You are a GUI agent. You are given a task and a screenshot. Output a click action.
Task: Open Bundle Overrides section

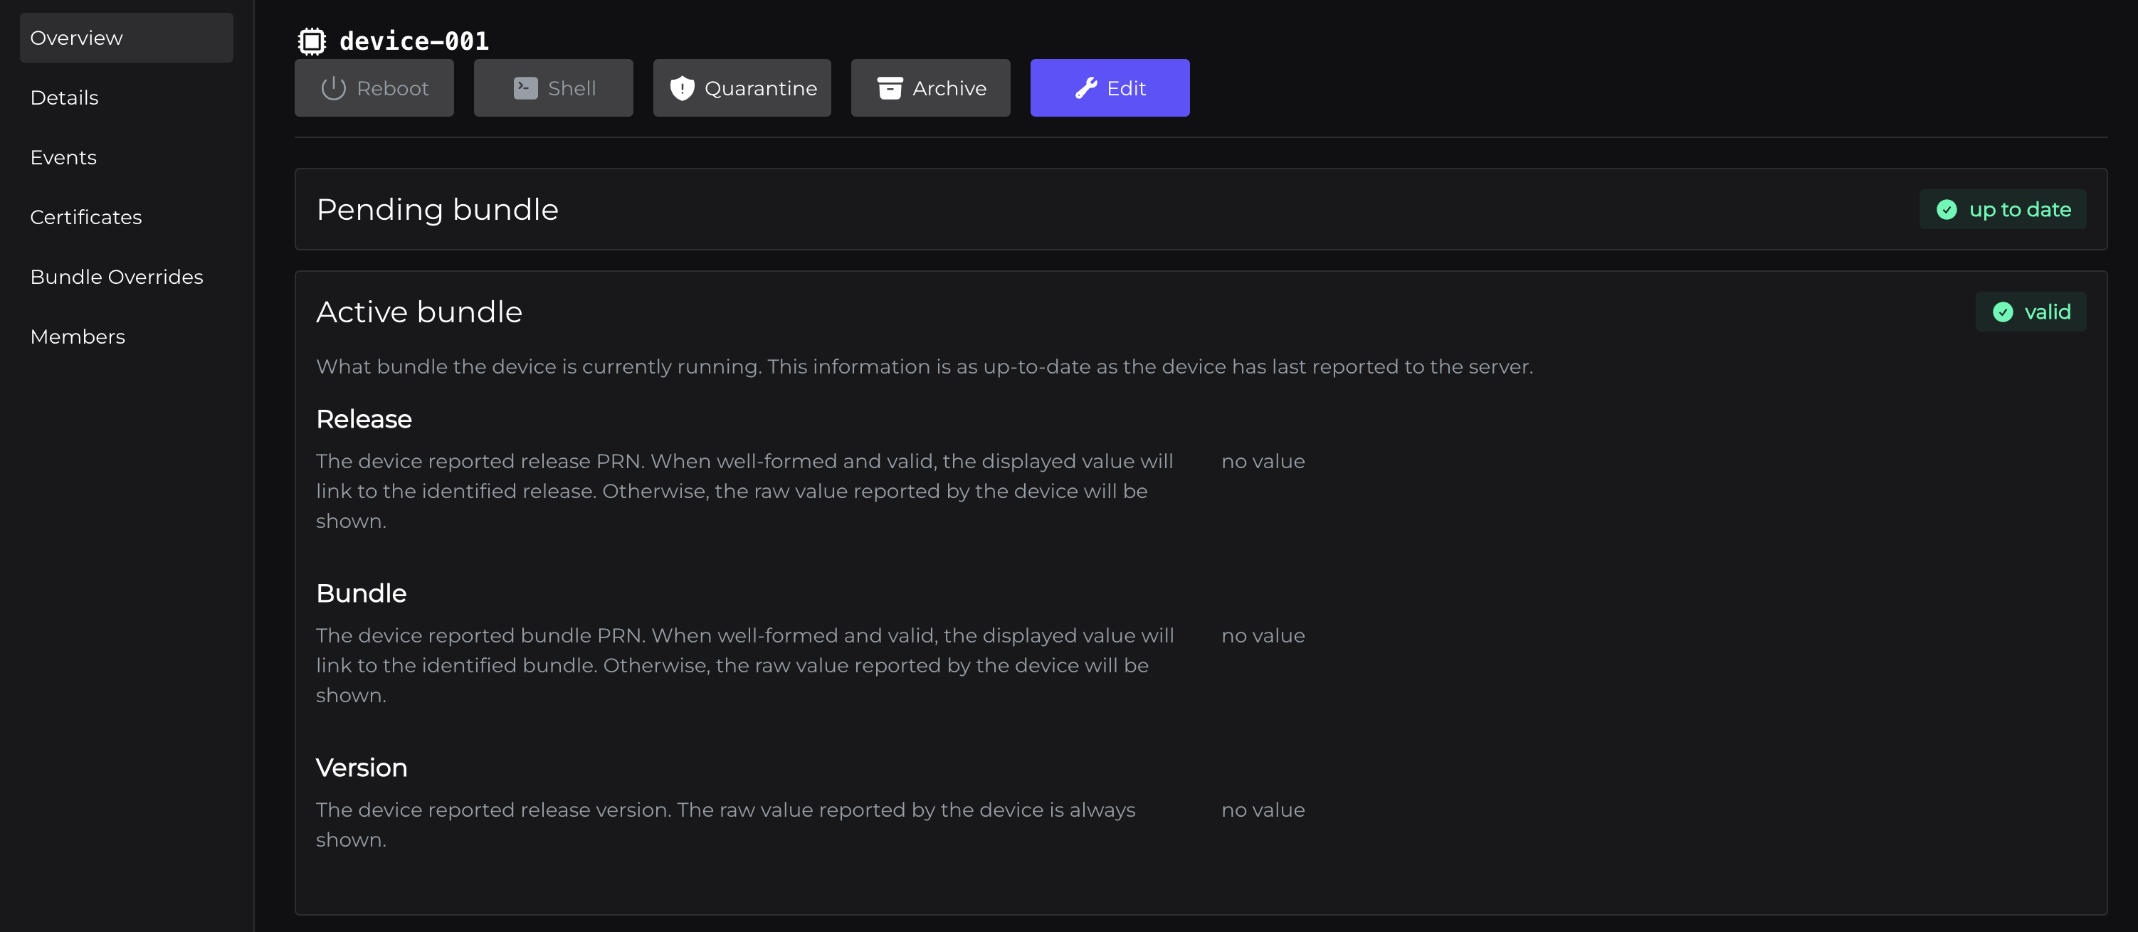coord(117,277)
